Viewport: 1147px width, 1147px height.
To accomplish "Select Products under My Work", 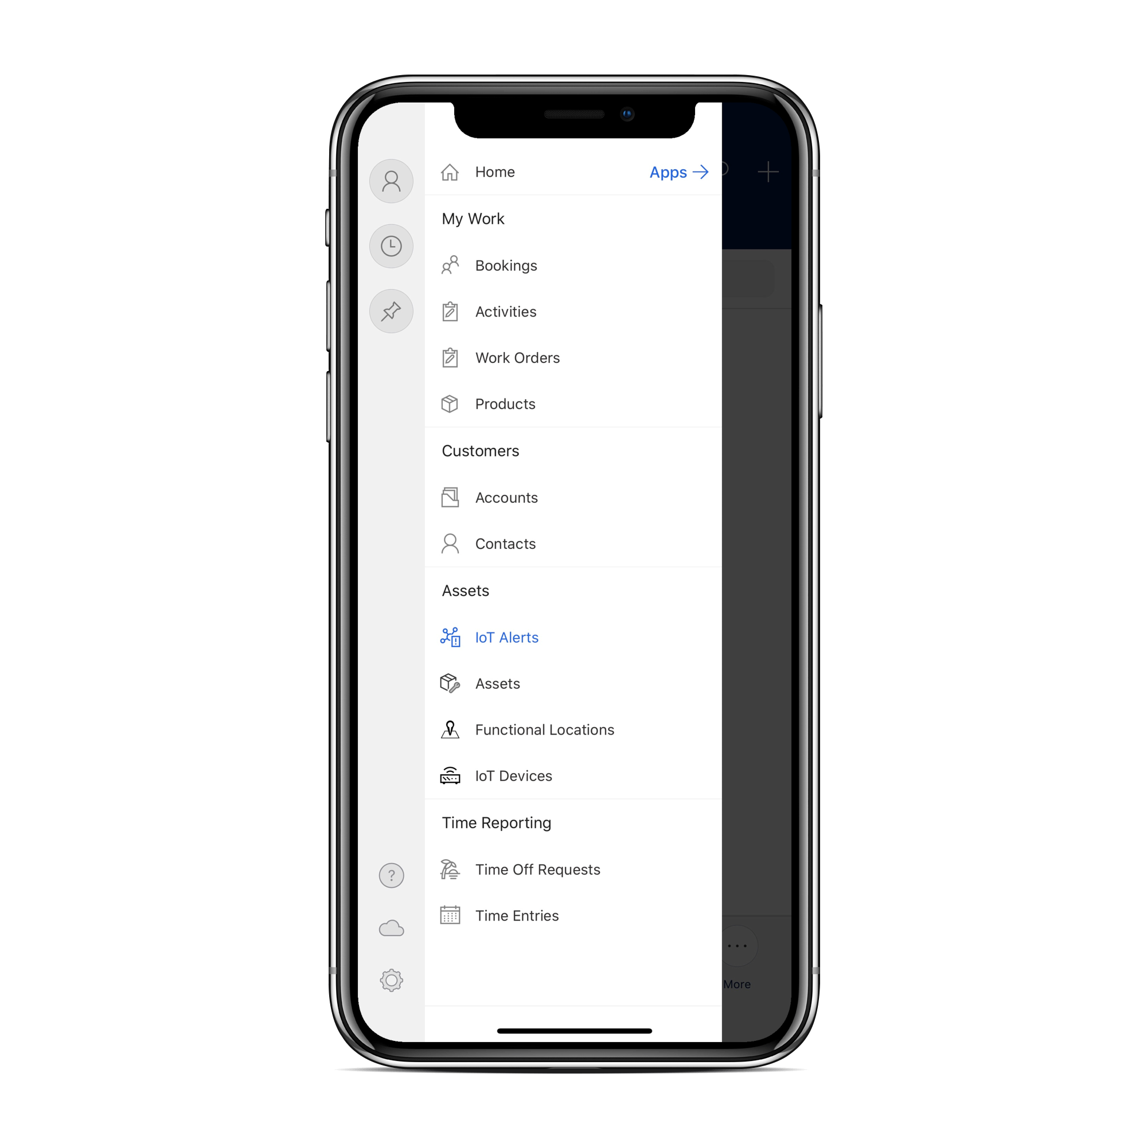I will 504,403.
